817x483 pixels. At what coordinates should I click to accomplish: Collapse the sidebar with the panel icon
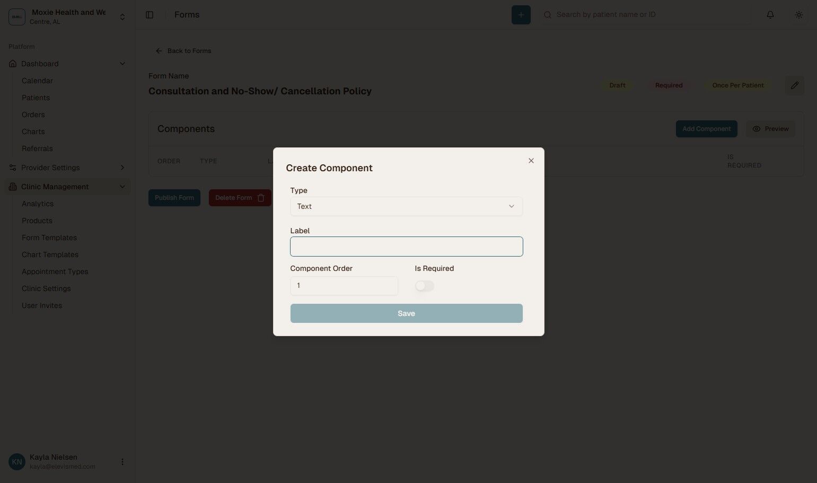(150, 14)
